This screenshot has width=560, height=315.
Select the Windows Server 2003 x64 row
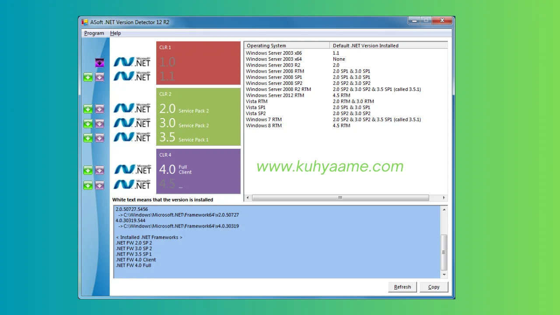pos(346,59)
